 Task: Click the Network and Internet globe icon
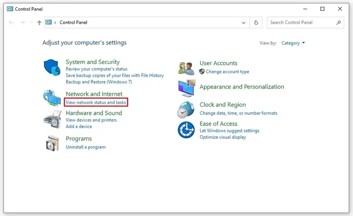click(x=52, y=98)
